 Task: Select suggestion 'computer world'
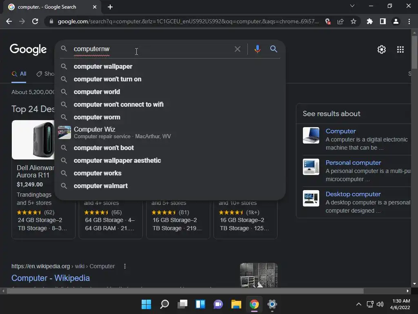[170, 92]
